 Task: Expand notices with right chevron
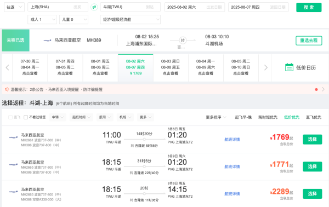(x=323, y=89)
